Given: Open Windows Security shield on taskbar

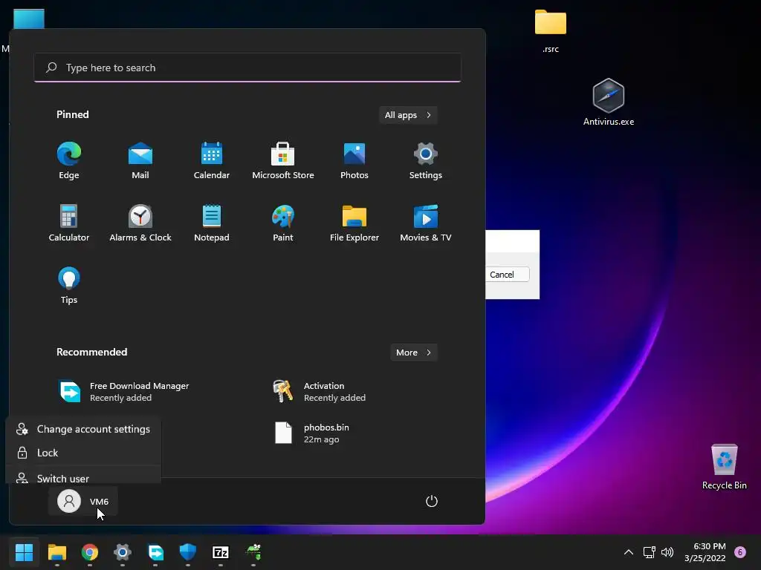Looking at the screenshot, I should [x=188, y=552].
